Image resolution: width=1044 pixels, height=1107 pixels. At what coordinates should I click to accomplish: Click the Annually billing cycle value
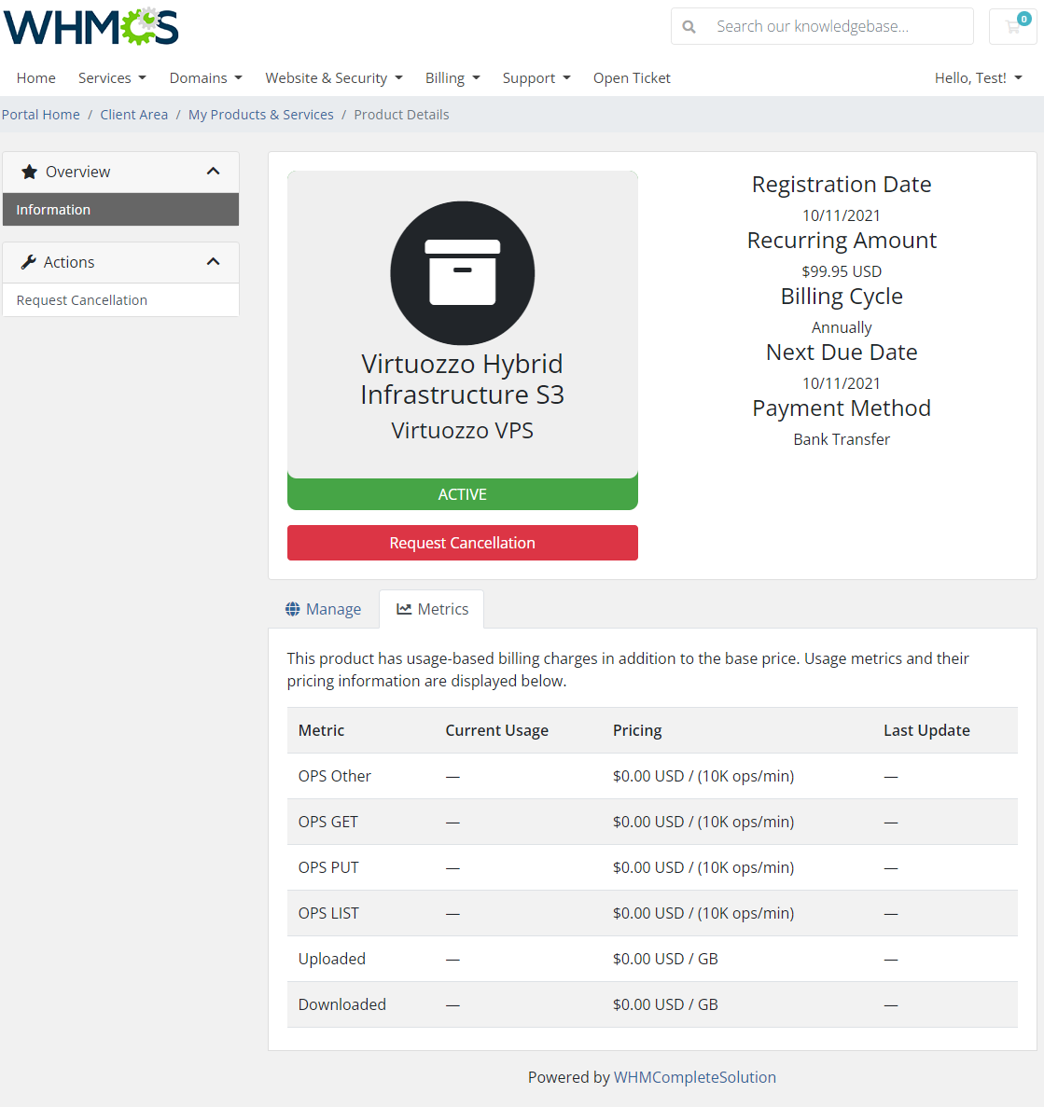coord(842,327)
